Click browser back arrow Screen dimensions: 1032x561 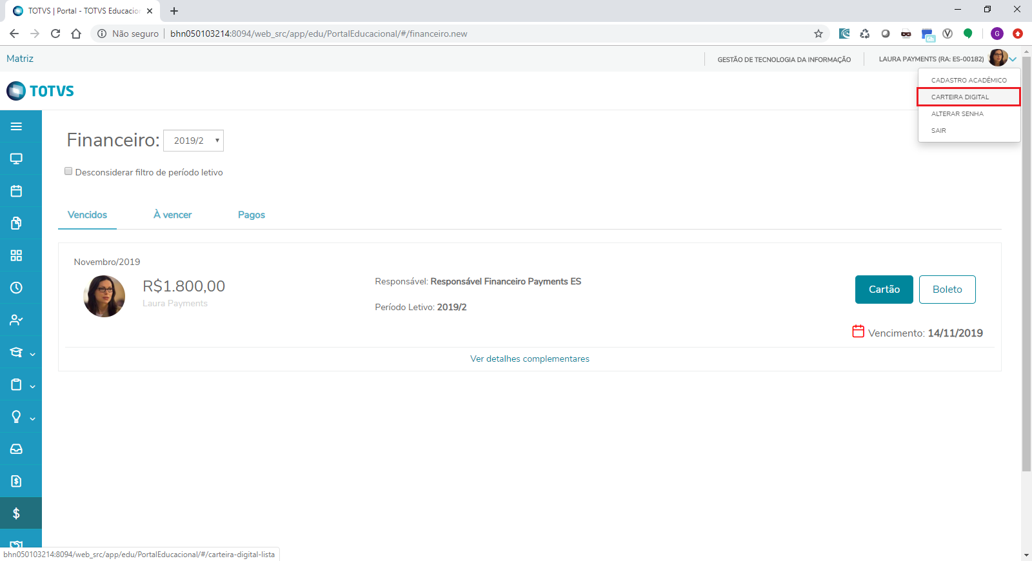coord(14,34)
